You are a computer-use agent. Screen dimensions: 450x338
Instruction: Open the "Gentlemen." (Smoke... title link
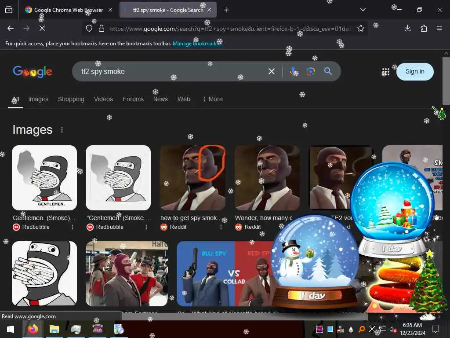point(118,218)
